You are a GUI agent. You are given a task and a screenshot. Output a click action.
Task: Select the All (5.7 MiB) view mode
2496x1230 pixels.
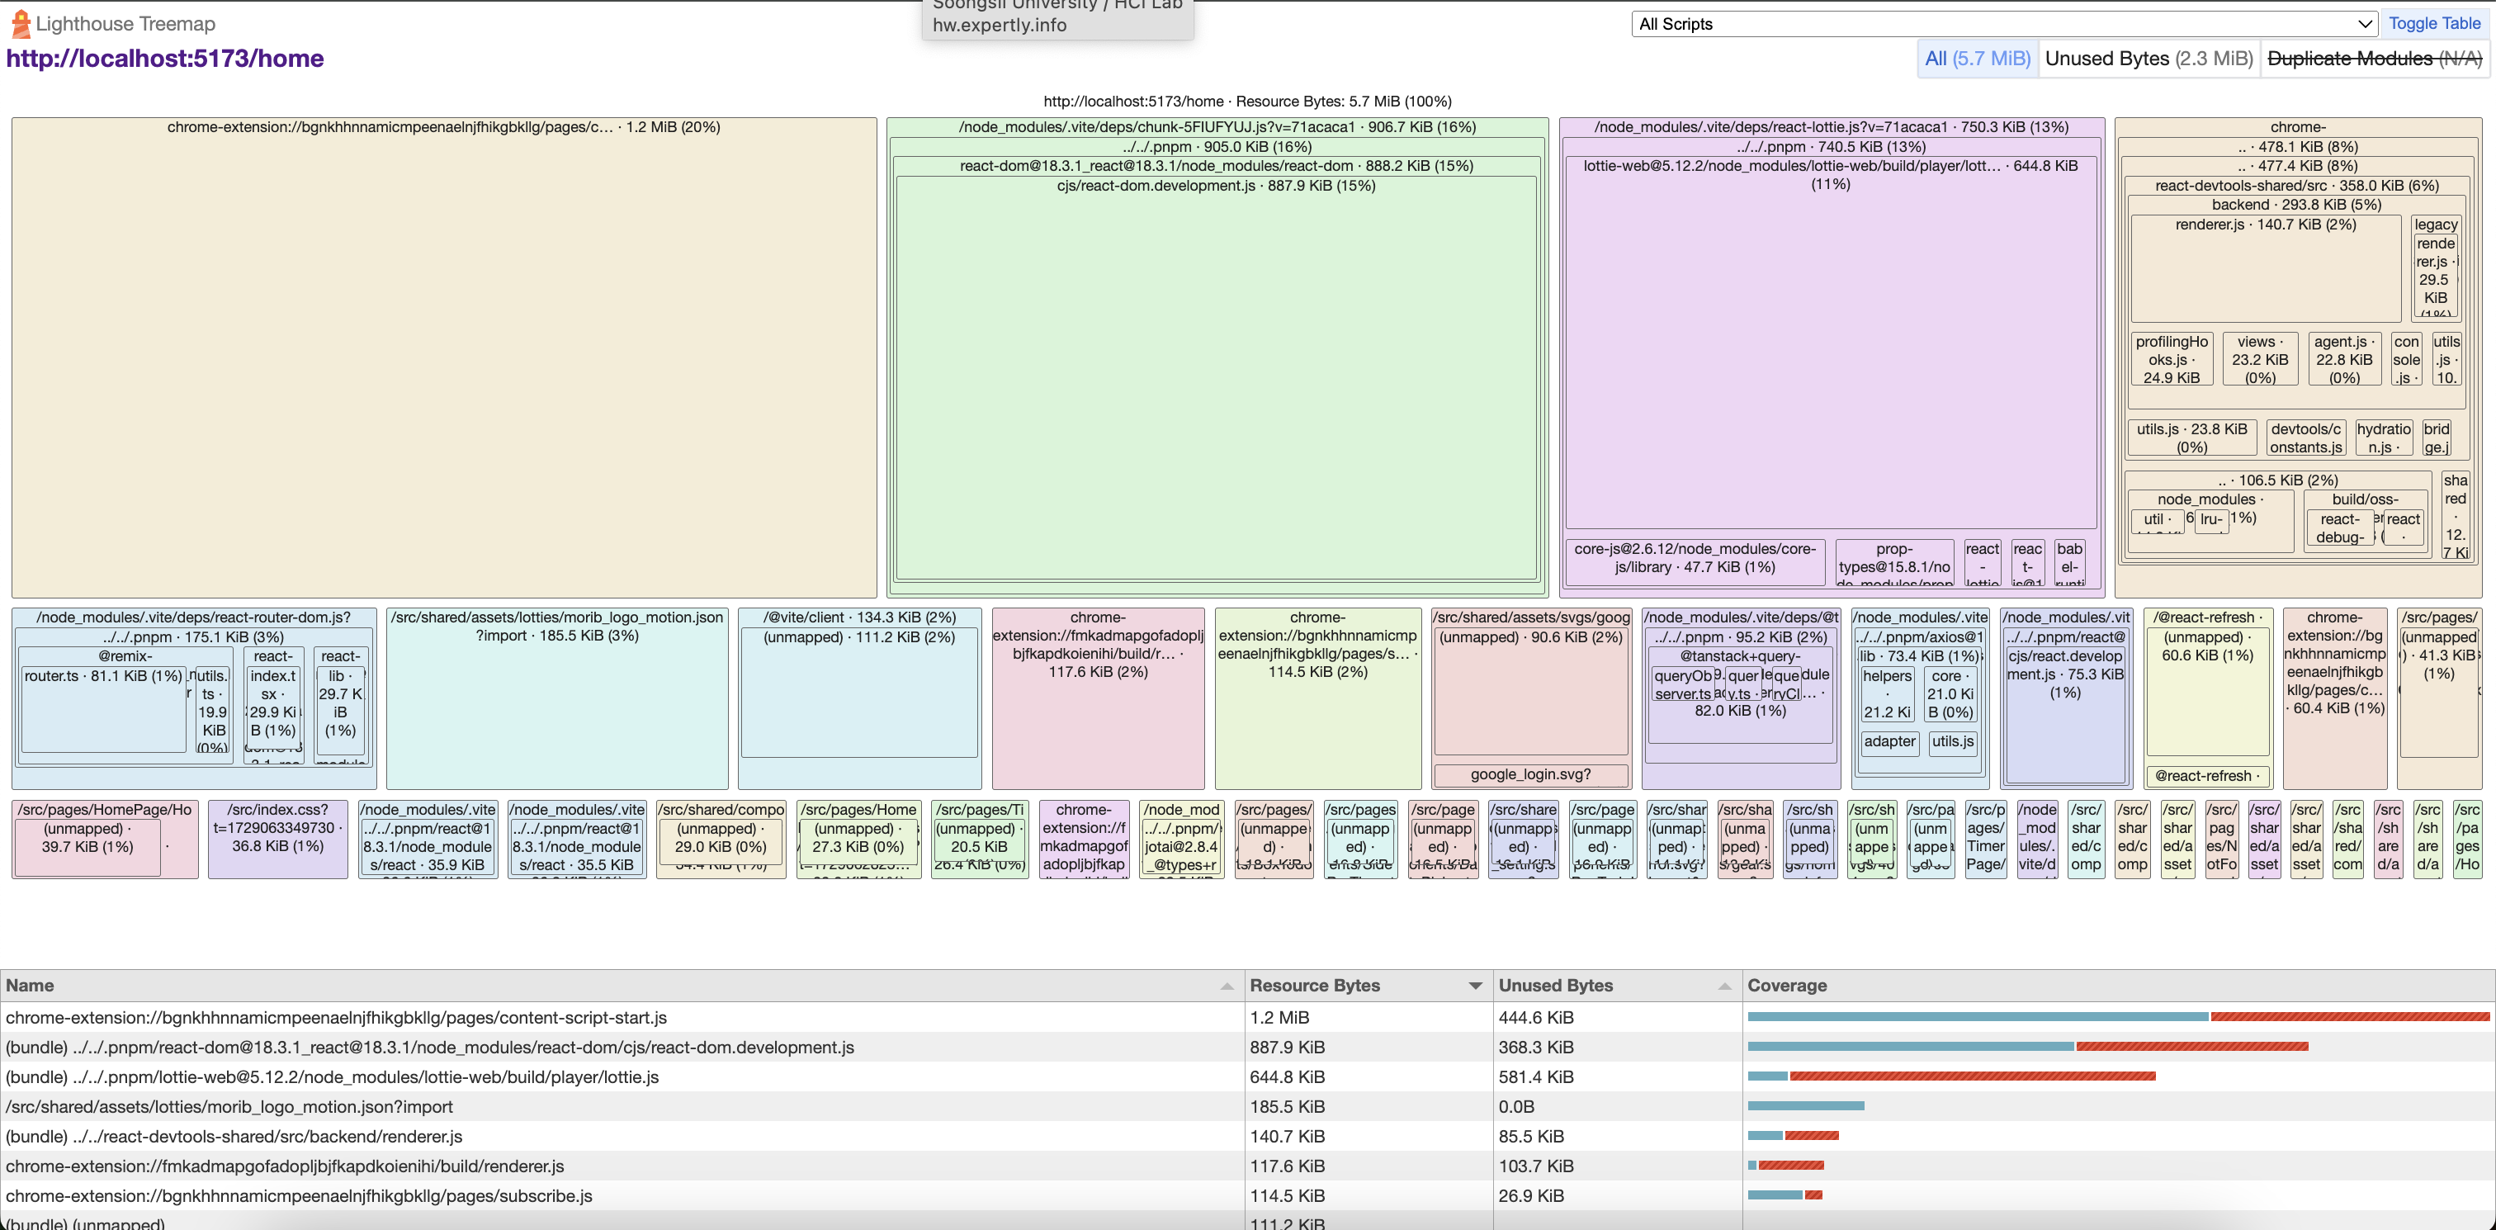pos(1977,58)
